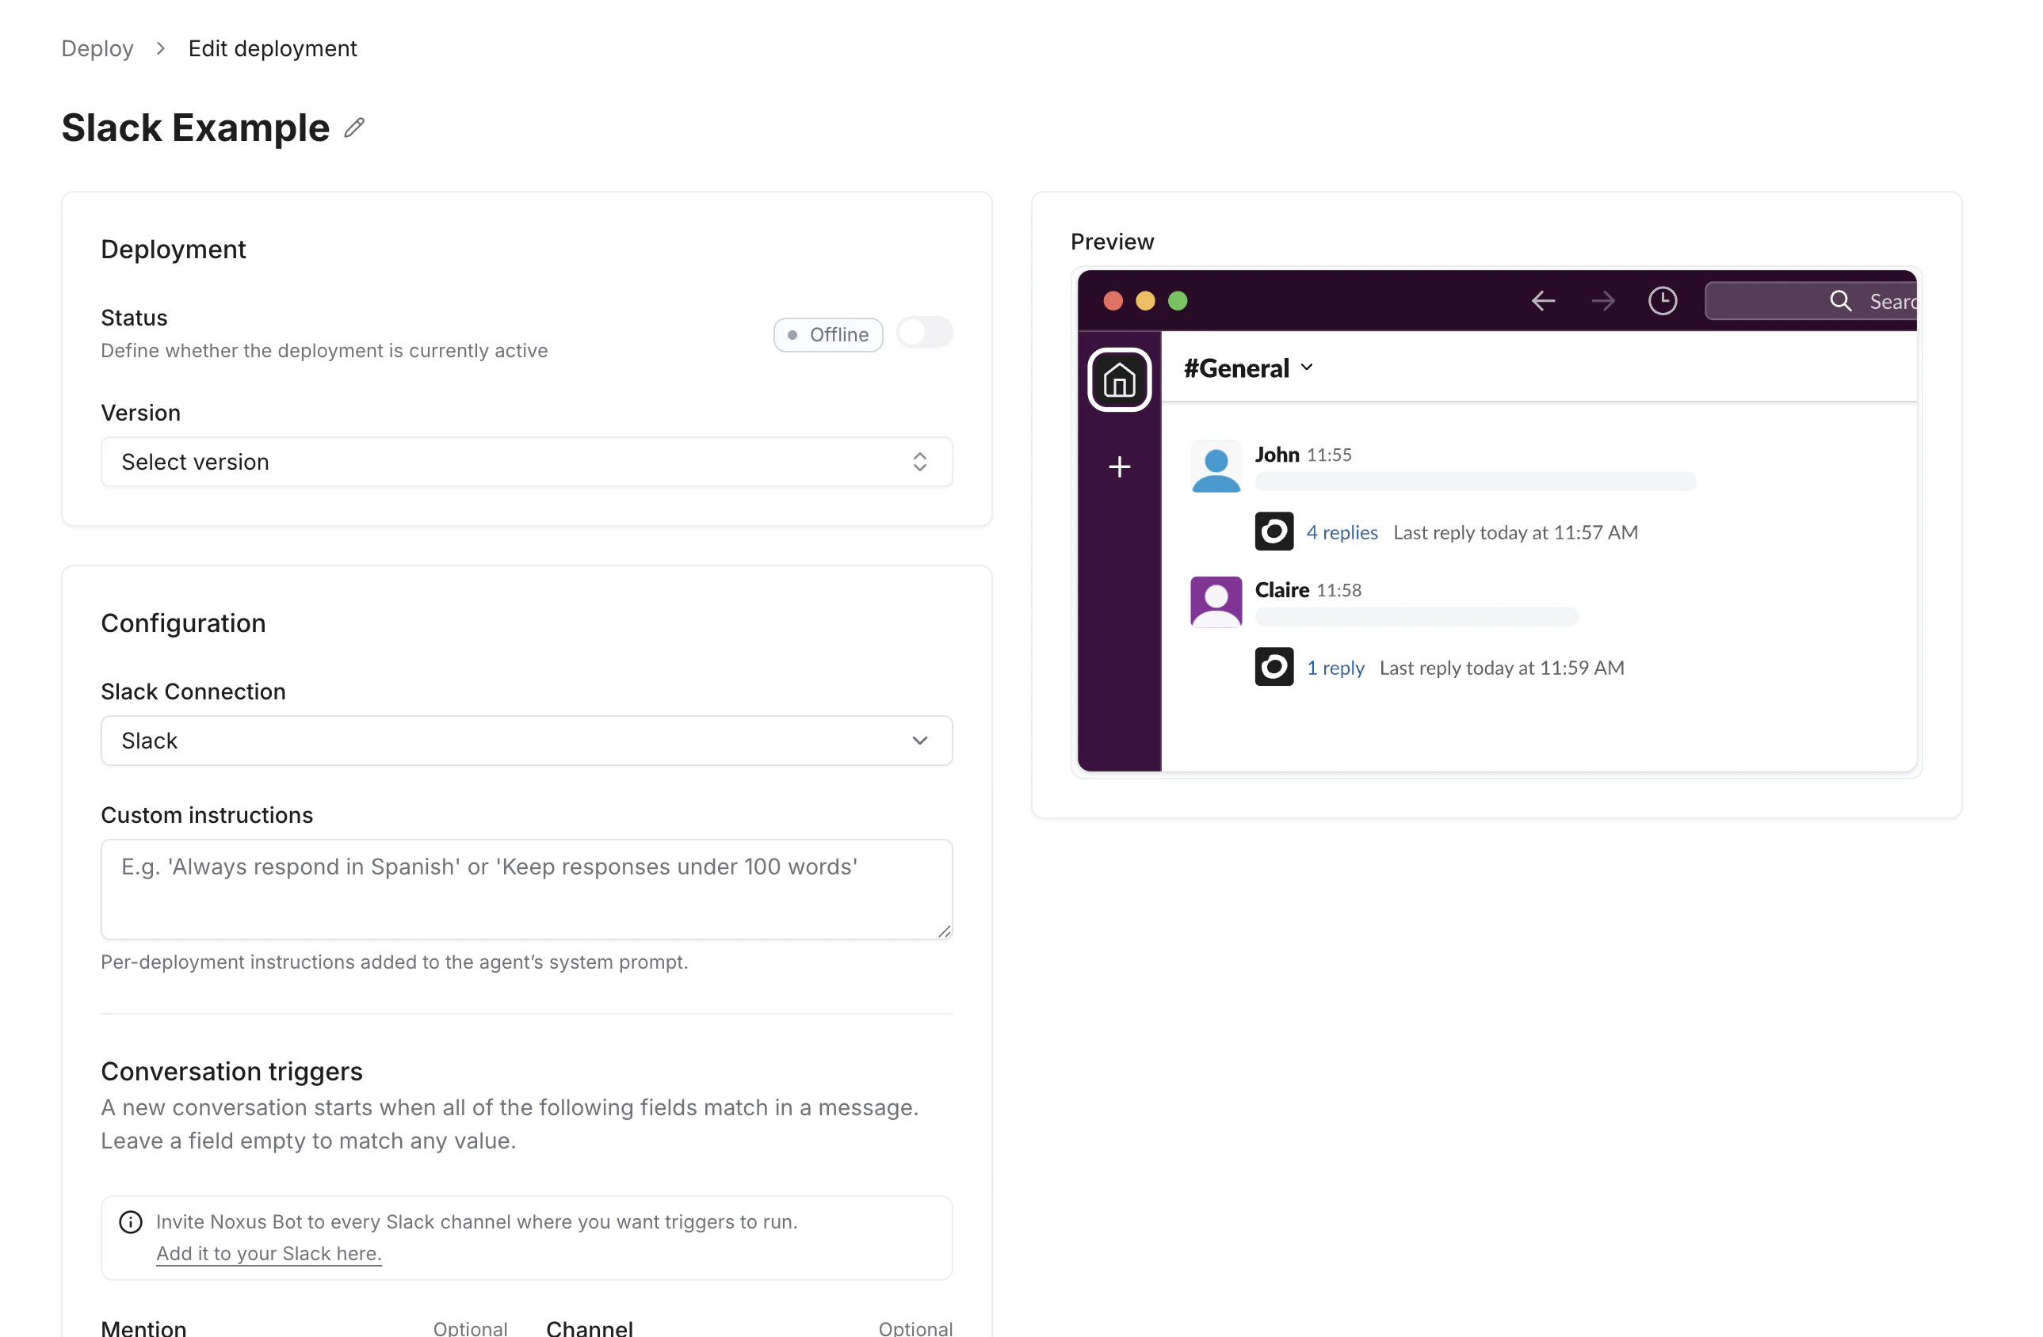The width and height of the screenshot is (2043, 1337).
Task: Open the 4 replies thread link
Action: (1342, 531)
